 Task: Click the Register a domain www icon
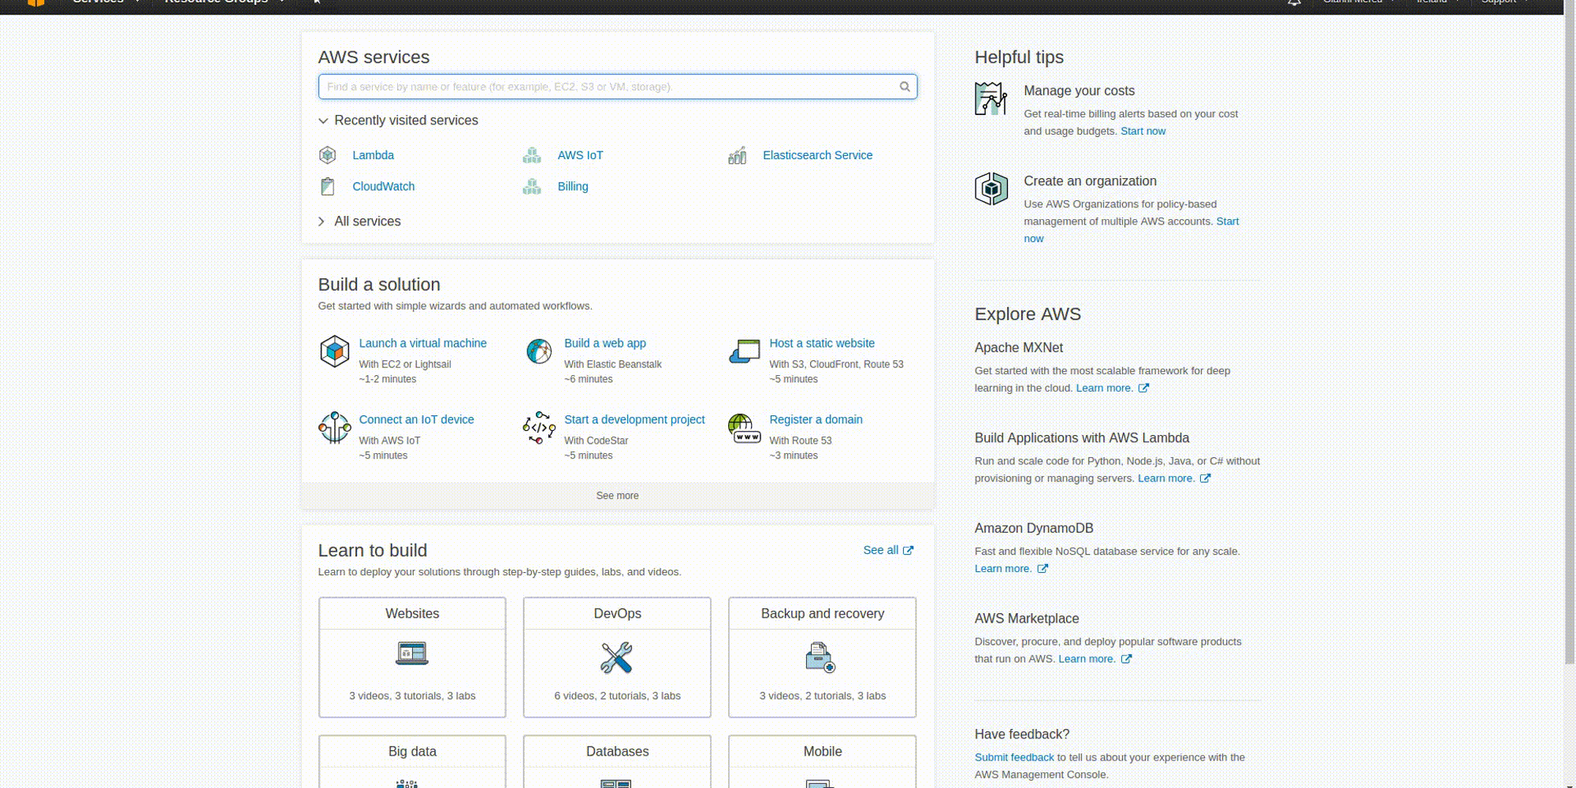(x=745, y=428)
